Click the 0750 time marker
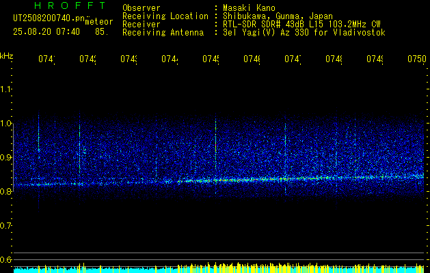 (x=417, y=59)
